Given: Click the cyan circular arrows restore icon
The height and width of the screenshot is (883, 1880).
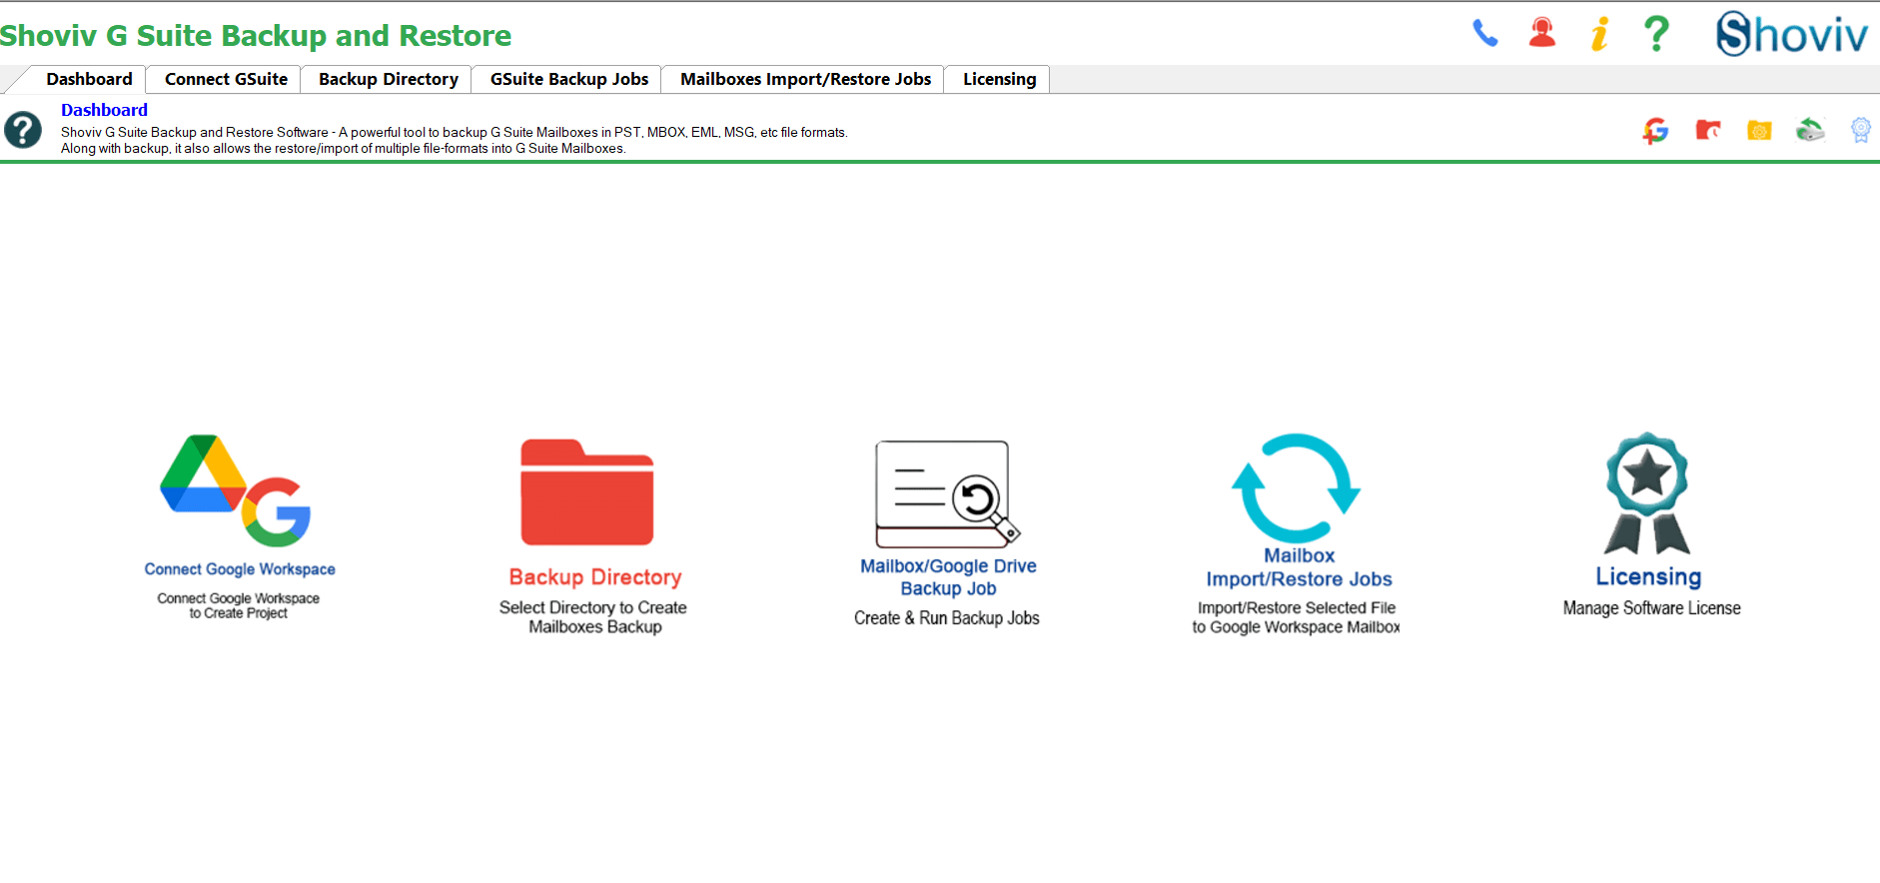Looking at the screenshot, I should [1296, 487].
